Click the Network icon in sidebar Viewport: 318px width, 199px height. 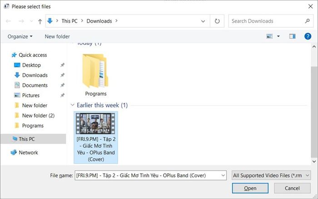(x=14, y=152)
